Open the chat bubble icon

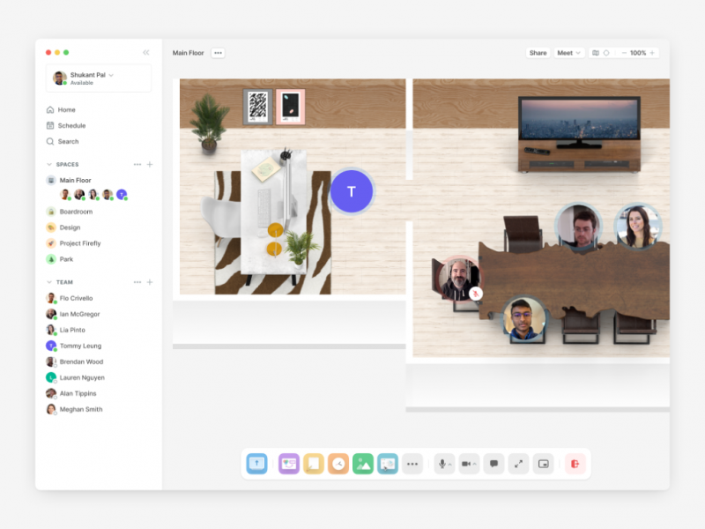point(494,463)
